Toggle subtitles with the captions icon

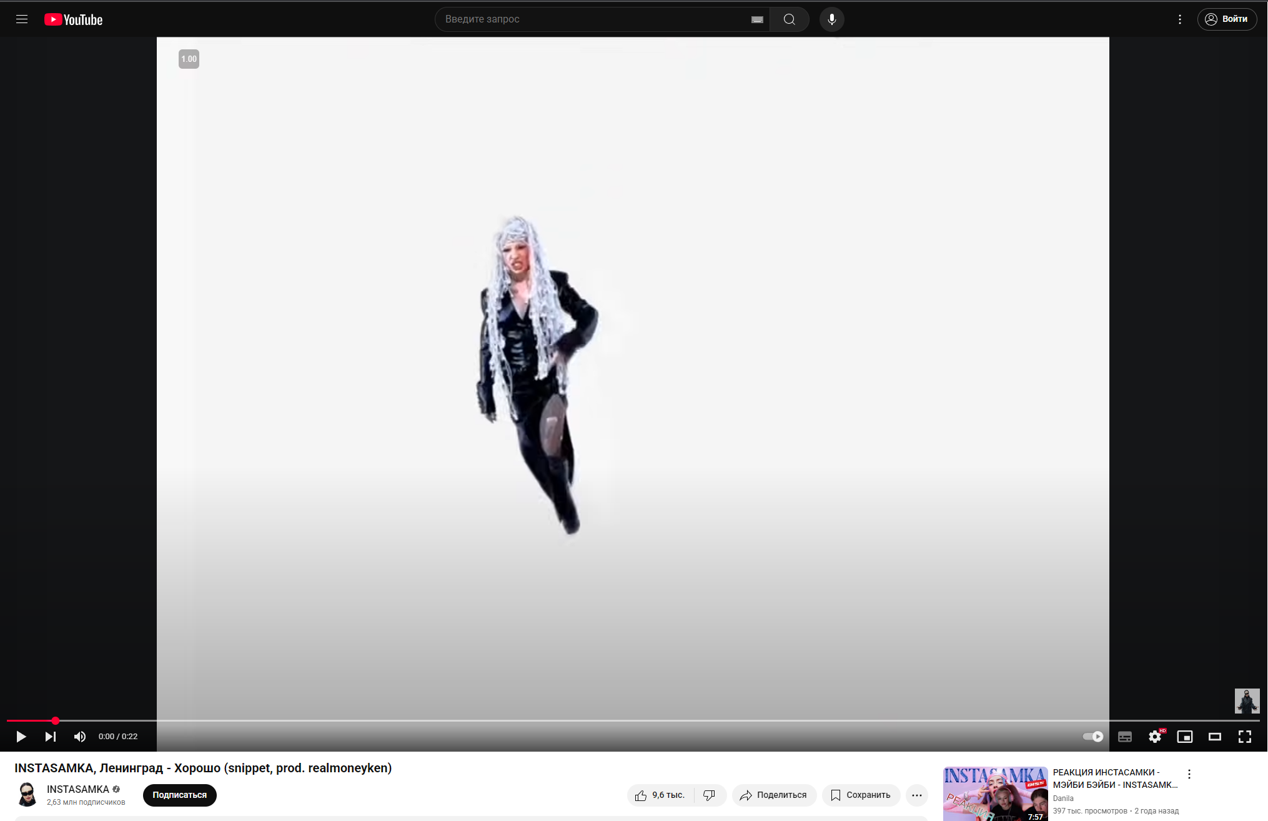pos(1125,737)
